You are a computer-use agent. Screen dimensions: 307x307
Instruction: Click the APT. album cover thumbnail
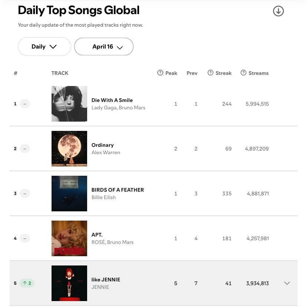tap(69, 238)
